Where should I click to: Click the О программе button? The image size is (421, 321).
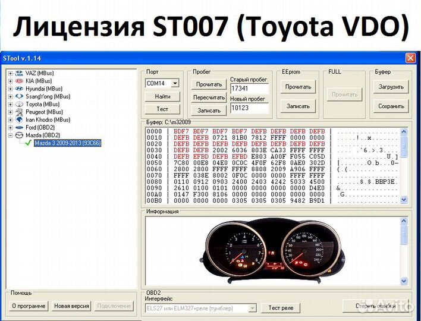coord(29,306)
